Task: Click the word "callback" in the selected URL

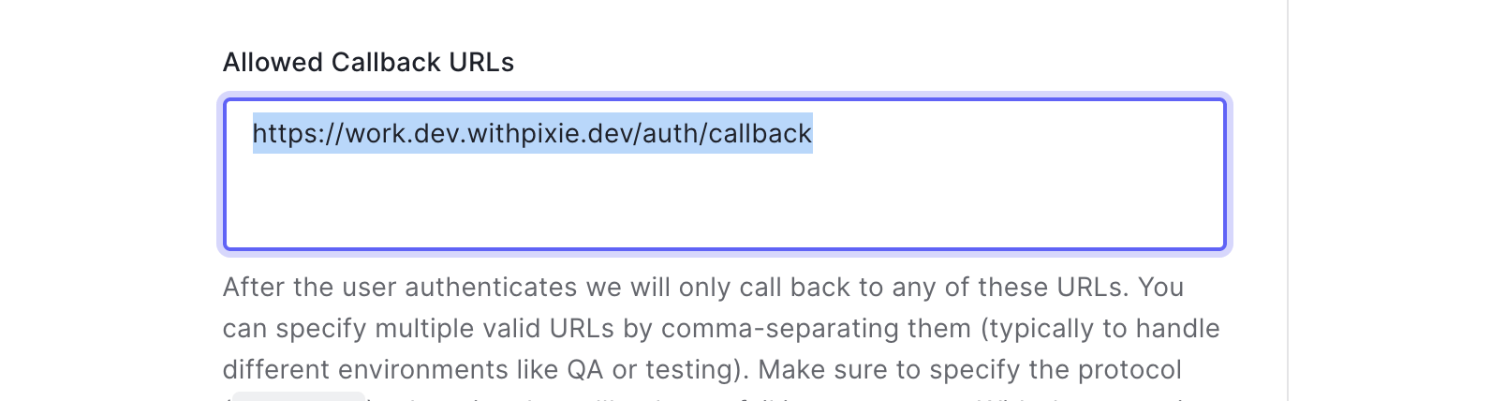Action: tap(760, 134)
